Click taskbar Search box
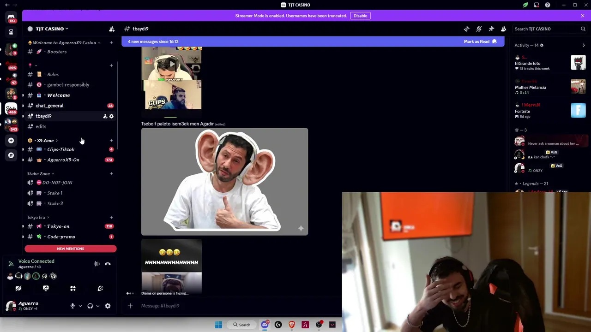Viewport: 591px width, 332px height. coord(242,325)
